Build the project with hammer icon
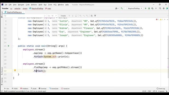 (122, 8)
